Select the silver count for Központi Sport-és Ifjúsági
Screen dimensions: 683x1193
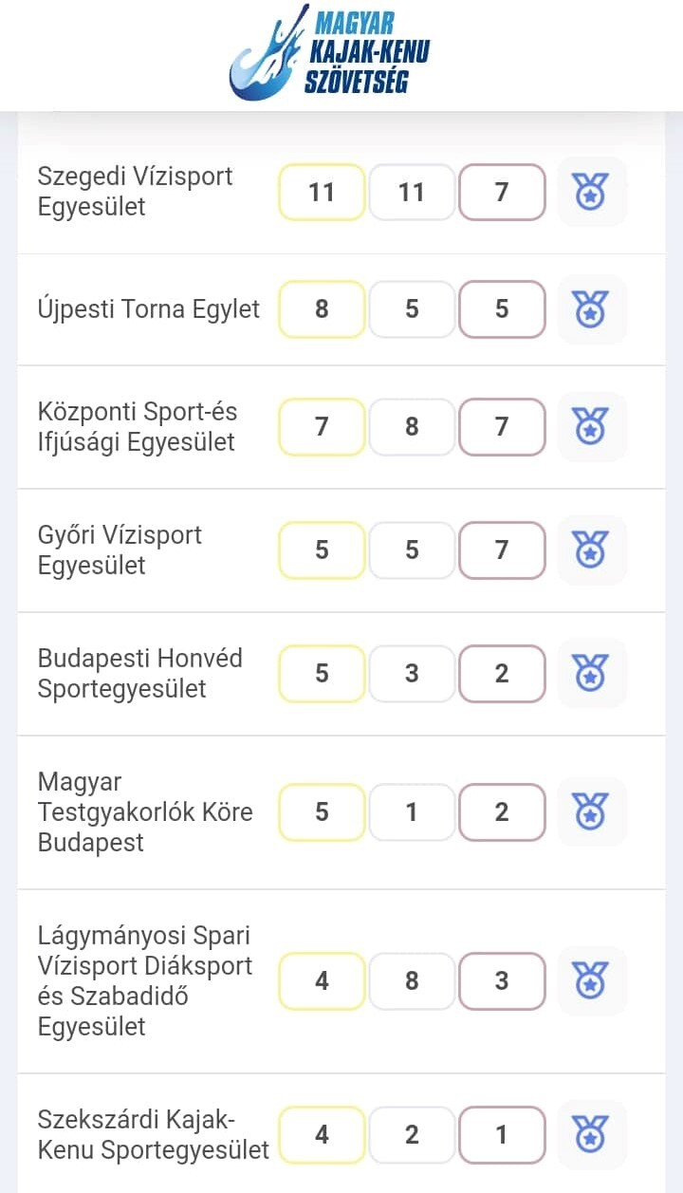click(x=412, y=427)
